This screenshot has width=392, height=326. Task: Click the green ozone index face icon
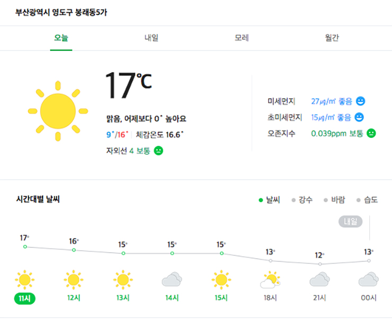pos(371,133)
